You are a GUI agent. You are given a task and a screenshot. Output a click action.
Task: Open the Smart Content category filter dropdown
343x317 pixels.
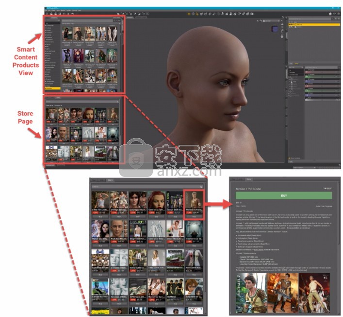pyautogui.click(x=53, y=20)
